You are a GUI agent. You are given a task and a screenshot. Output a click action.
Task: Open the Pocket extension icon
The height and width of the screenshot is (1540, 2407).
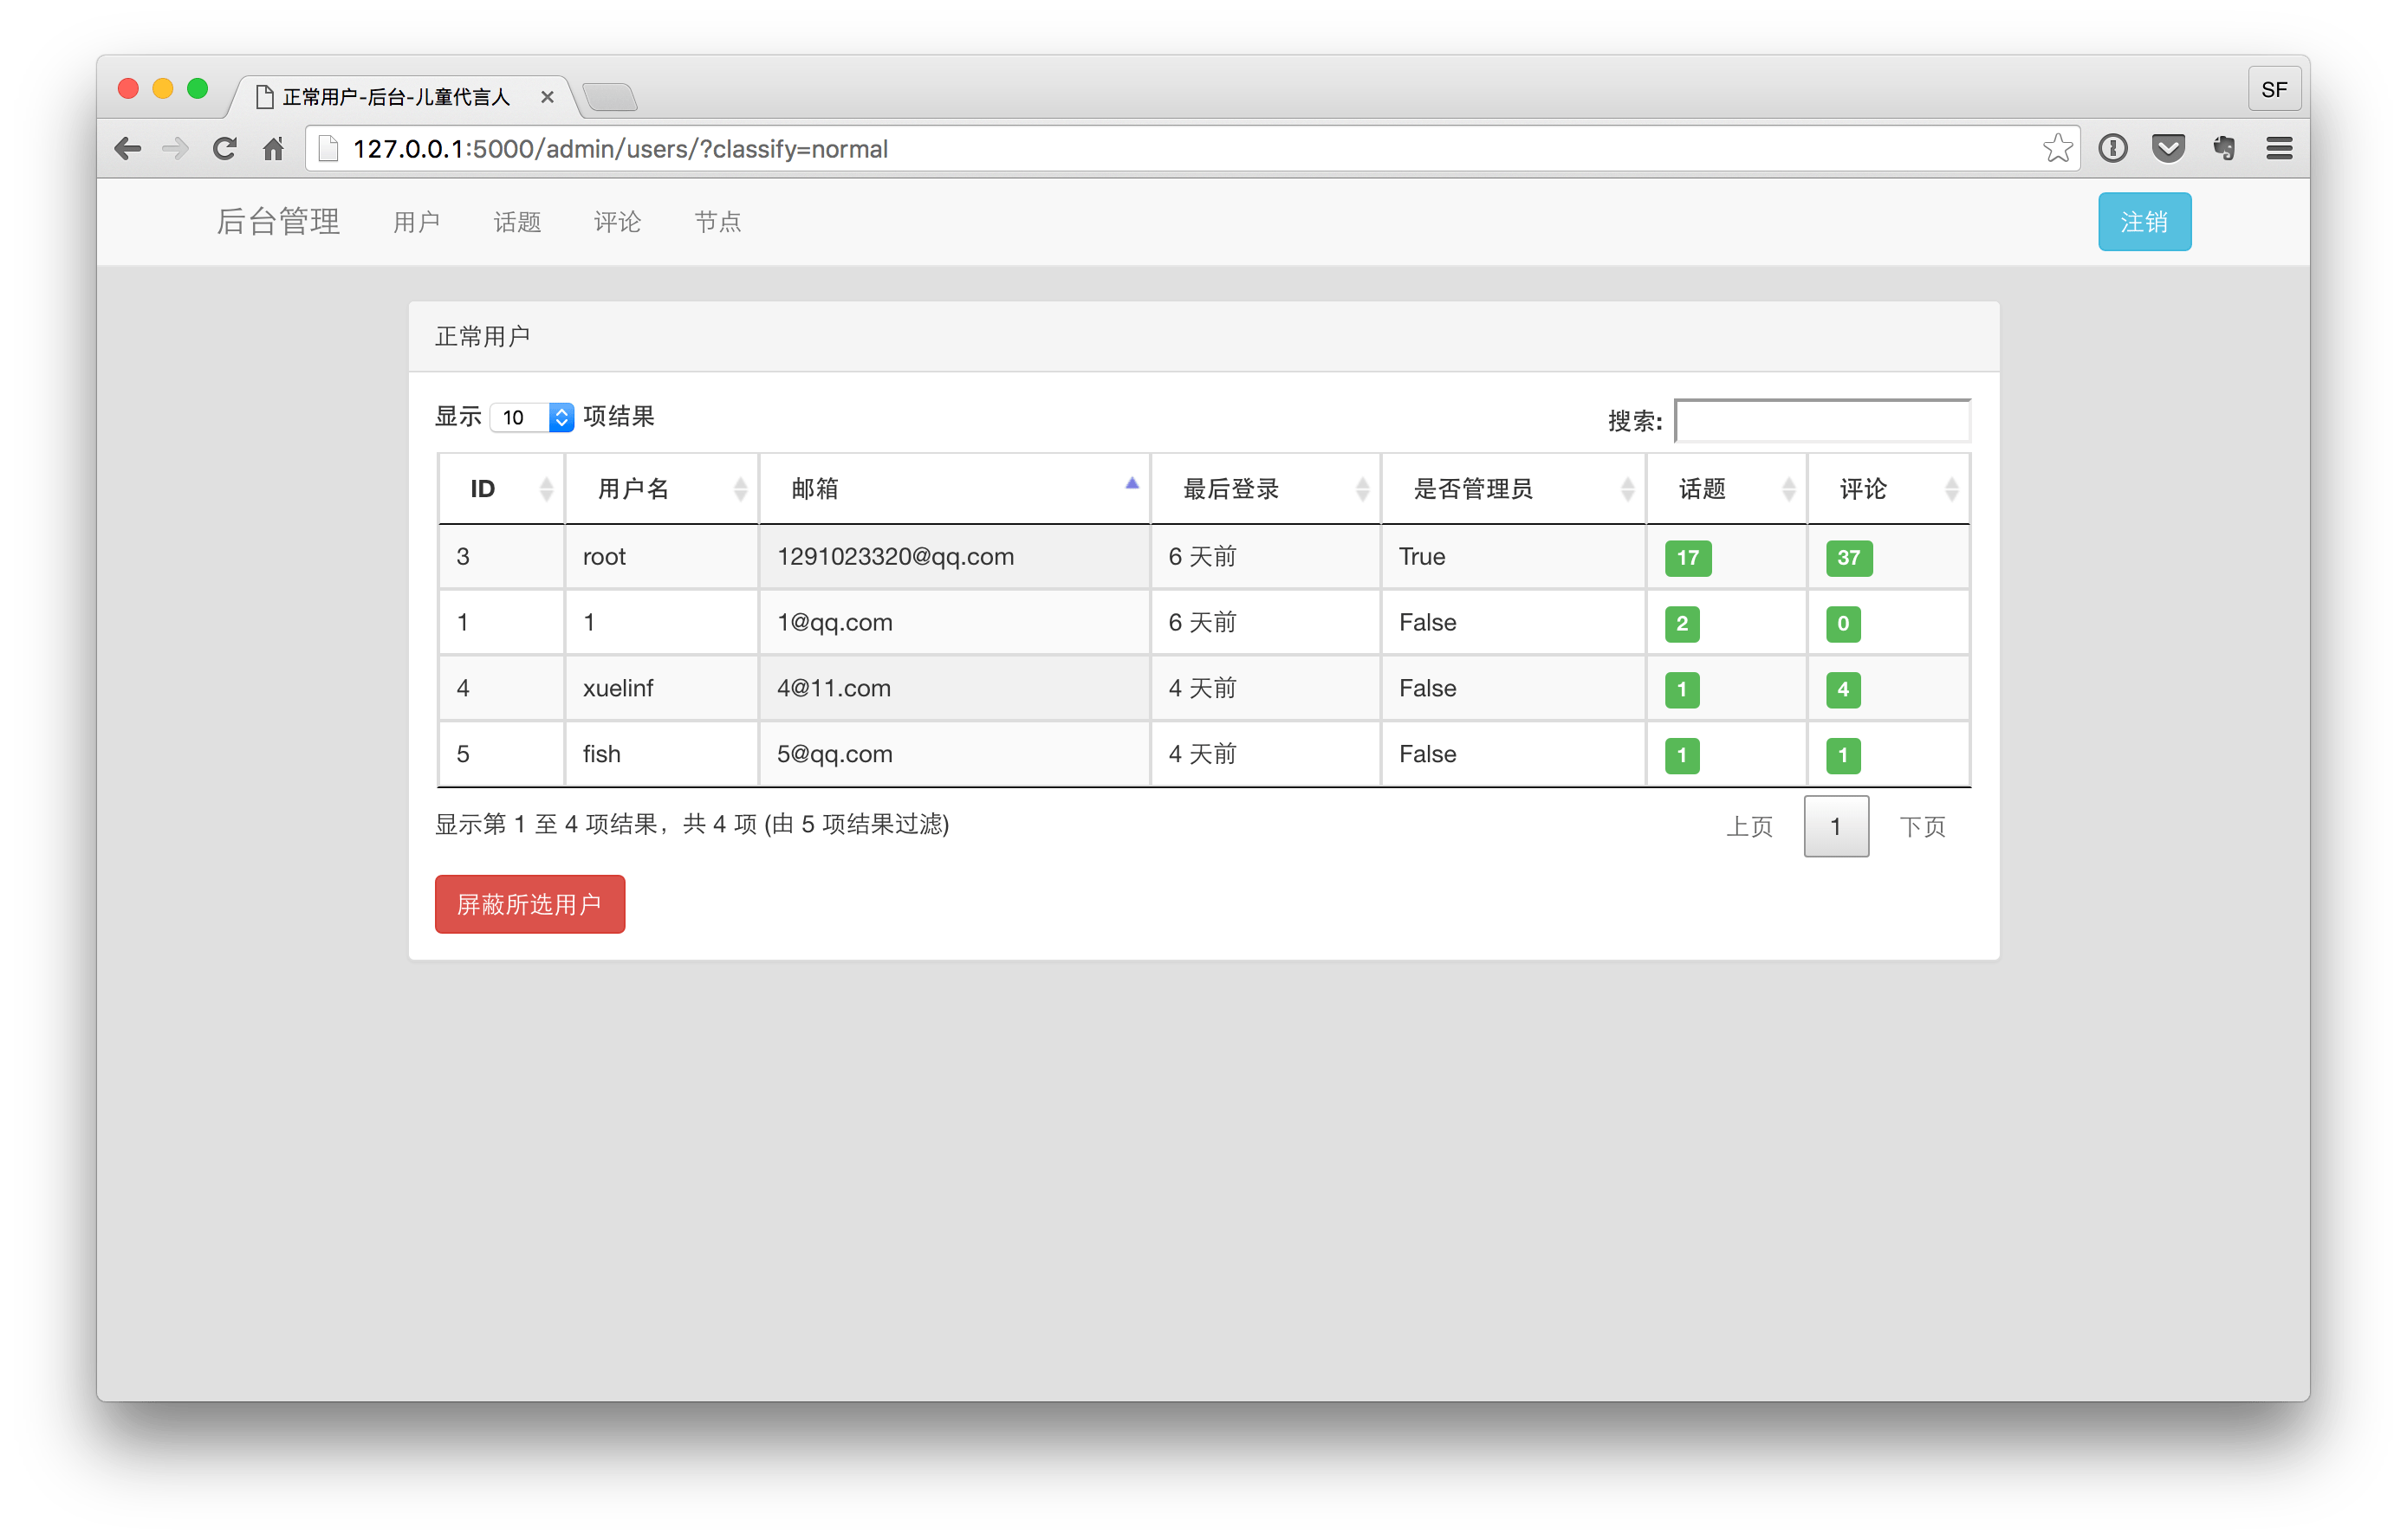point(2168,149)
